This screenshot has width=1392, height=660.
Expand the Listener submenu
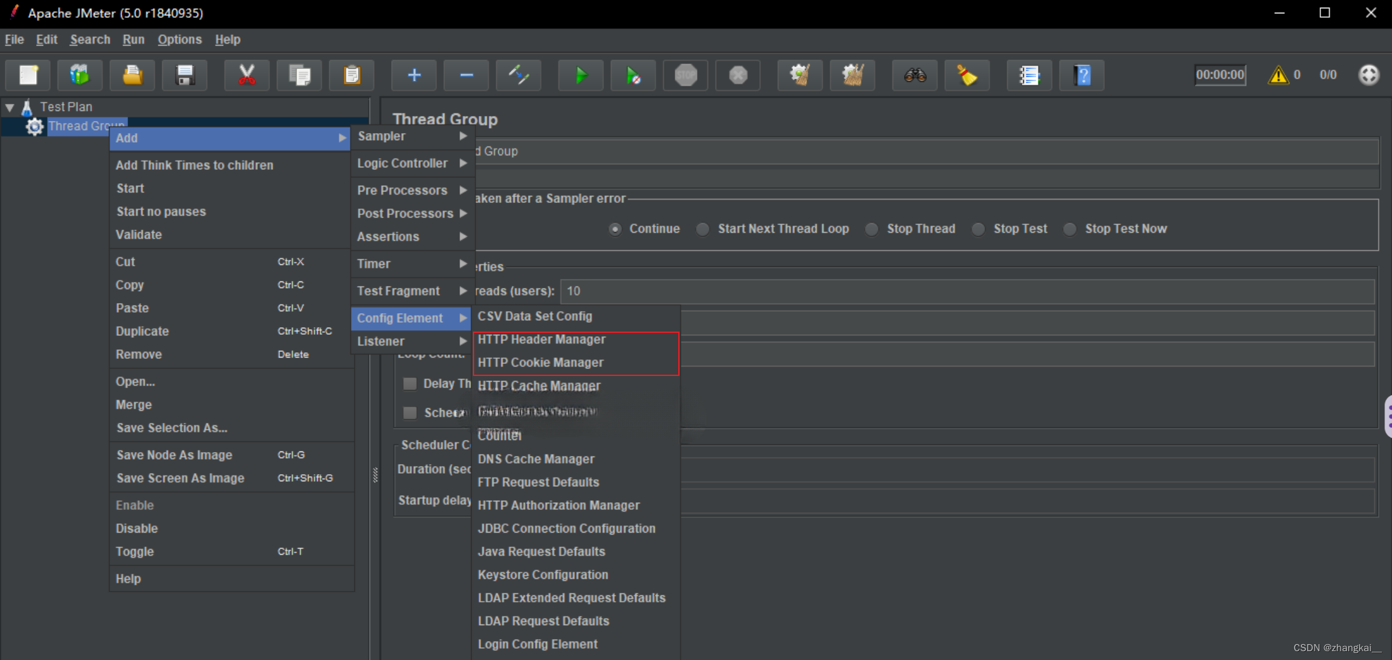(412, 341)
